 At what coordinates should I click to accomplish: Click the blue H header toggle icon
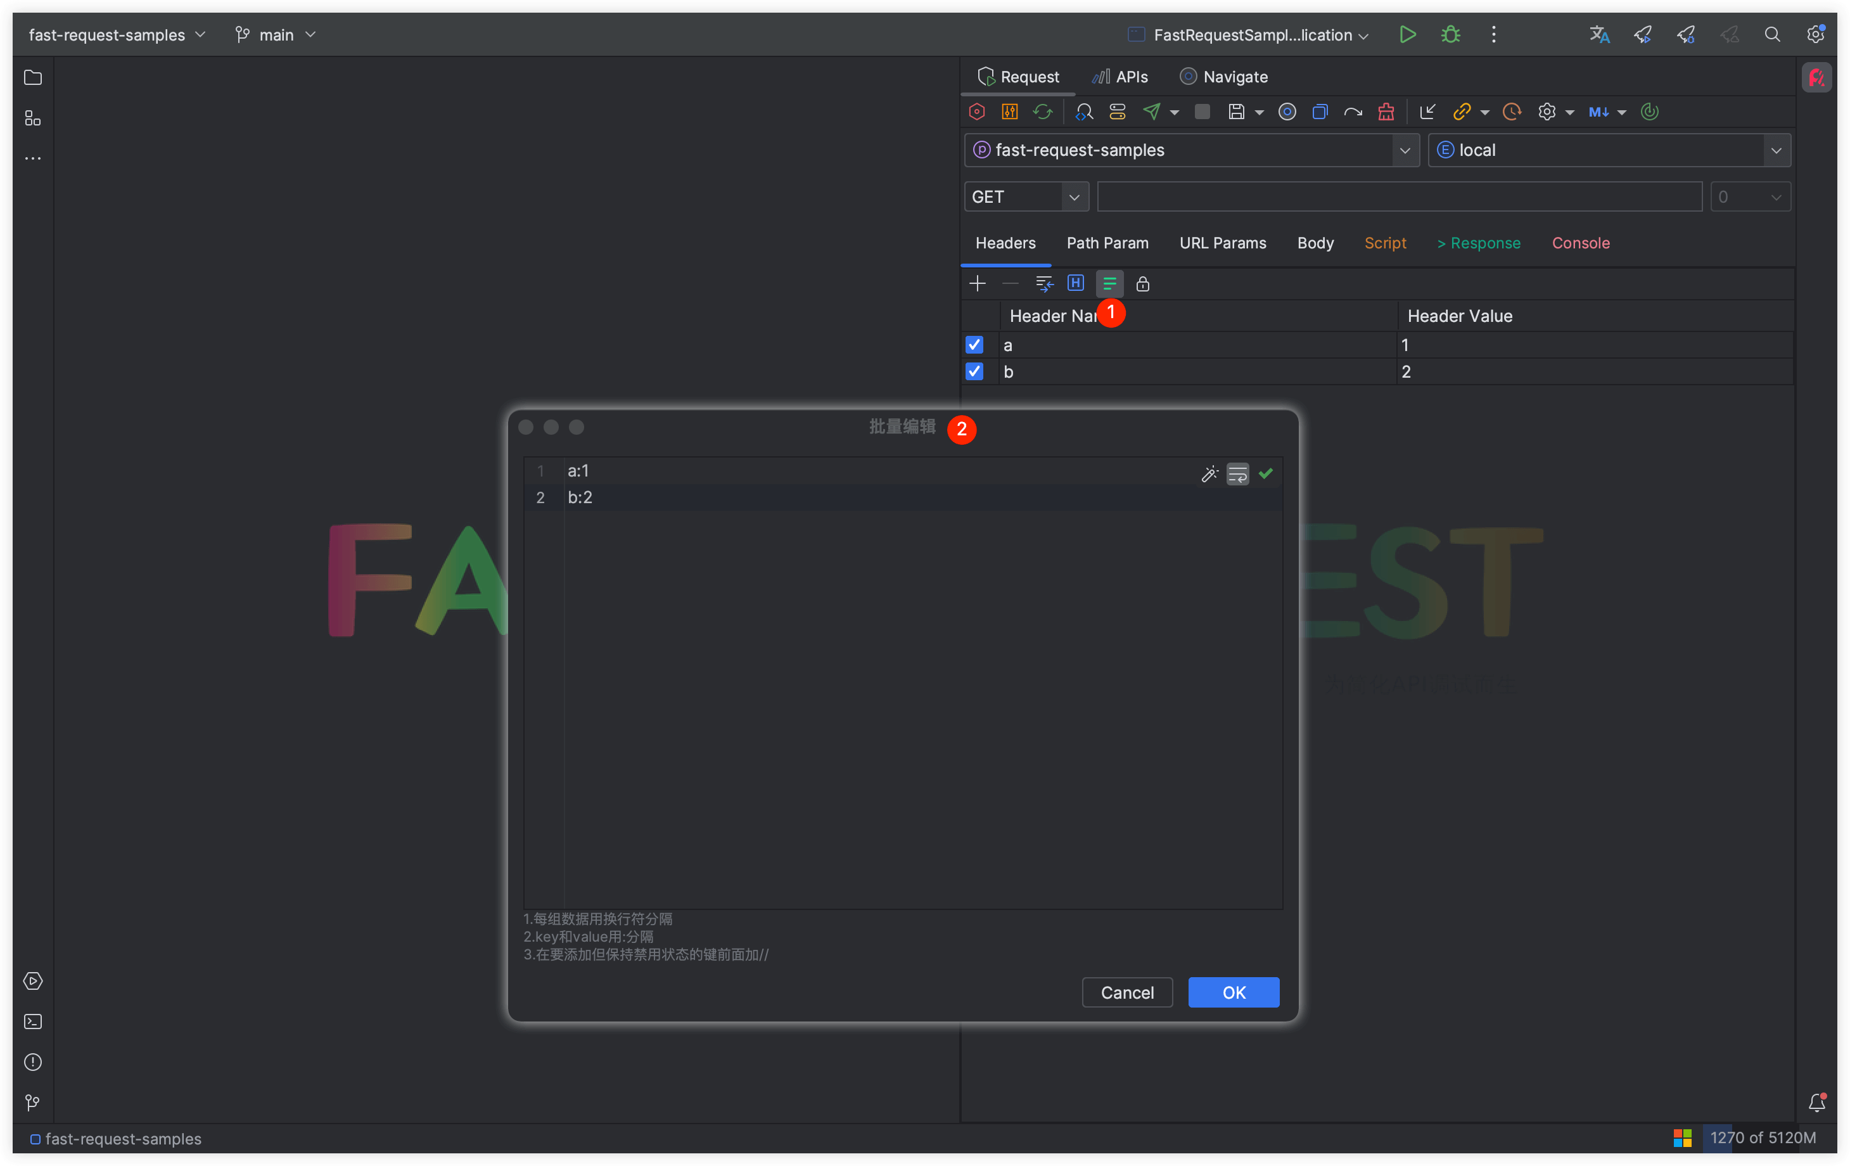pos(1076,284)
